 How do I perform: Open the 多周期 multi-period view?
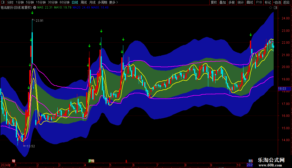click(102, 2)
